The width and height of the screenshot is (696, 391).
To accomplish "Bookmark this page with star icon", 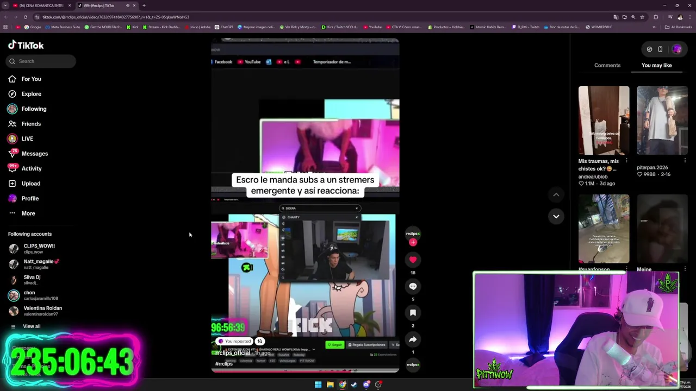I will pyautogui.click(x=642, y=17).
